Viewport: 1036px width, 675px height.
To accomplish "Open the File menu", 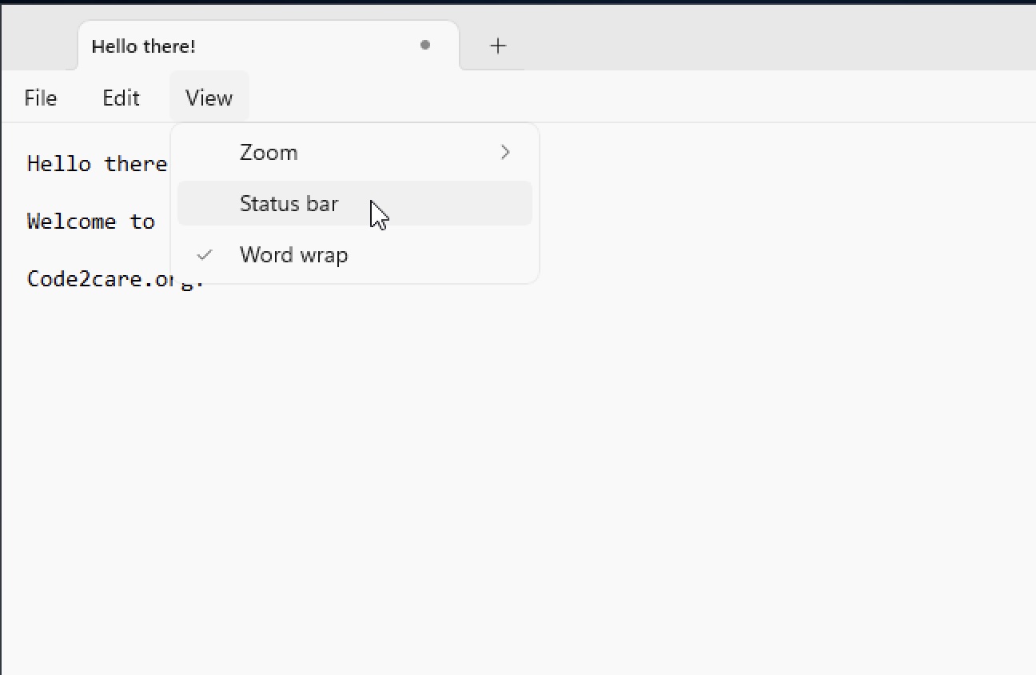I will click(x=40, y=98).
